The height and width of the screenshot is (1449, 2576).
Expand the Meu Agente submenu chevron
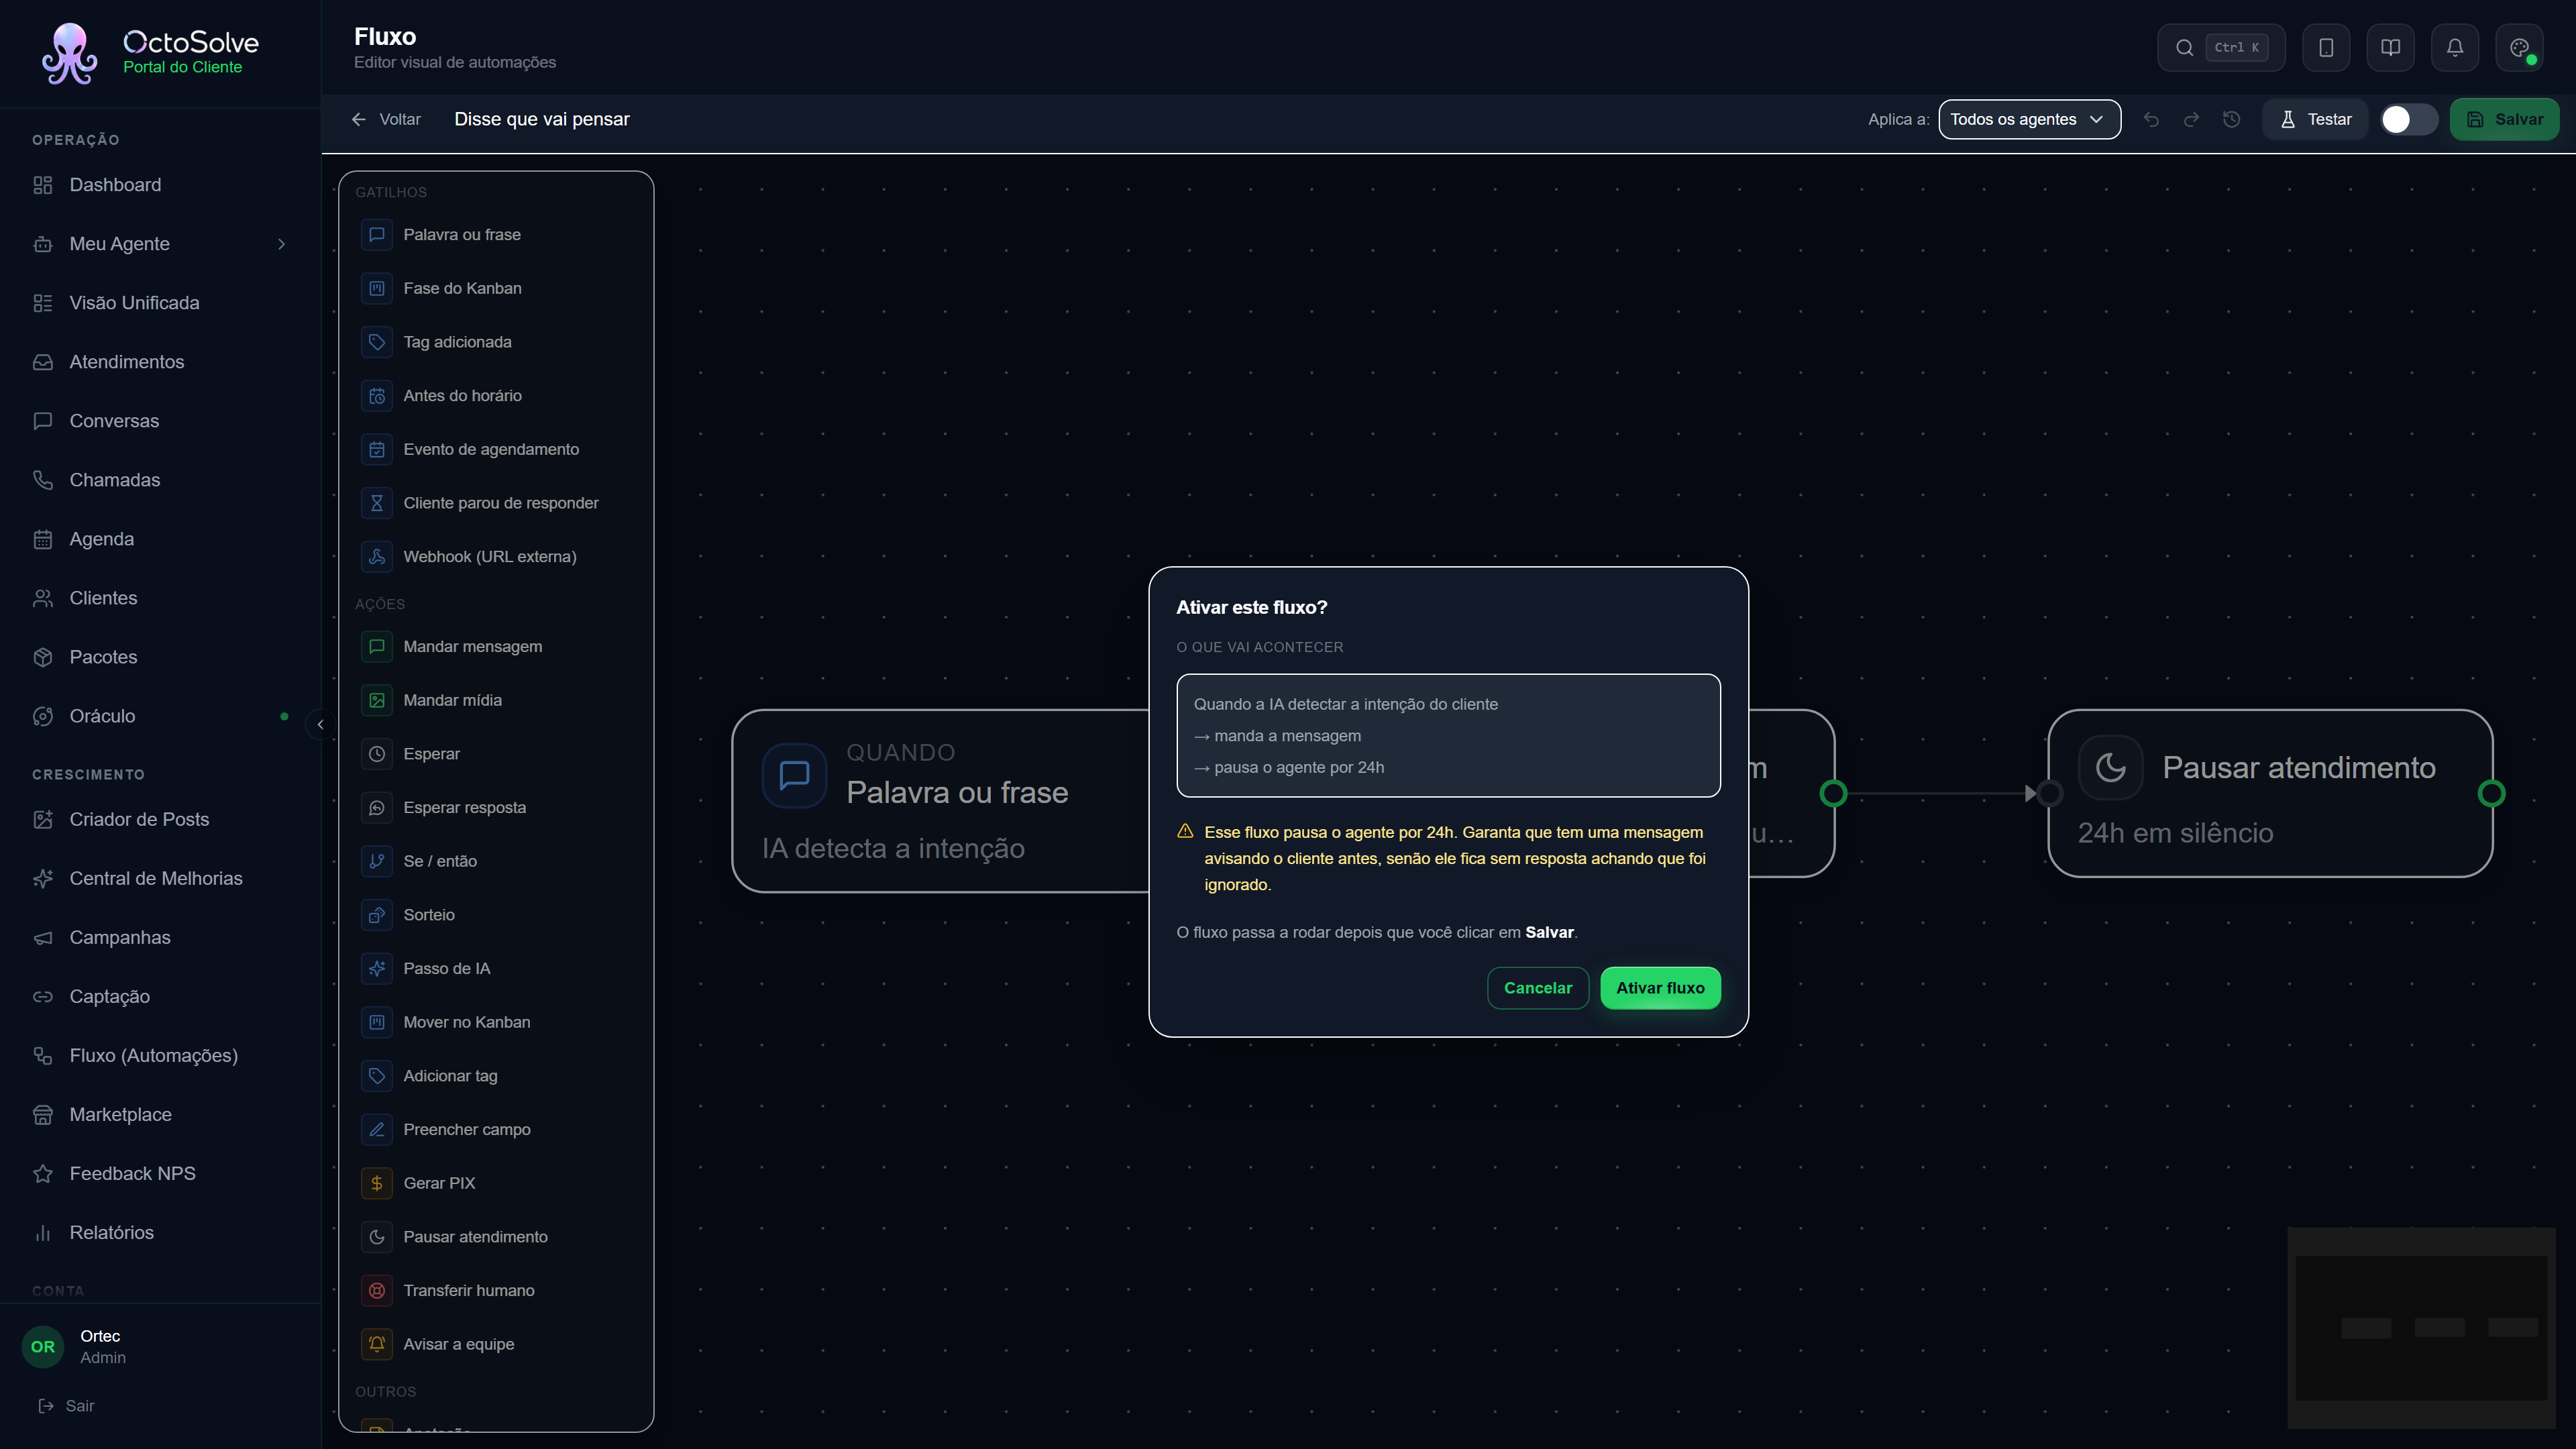[x=282, y=244]
